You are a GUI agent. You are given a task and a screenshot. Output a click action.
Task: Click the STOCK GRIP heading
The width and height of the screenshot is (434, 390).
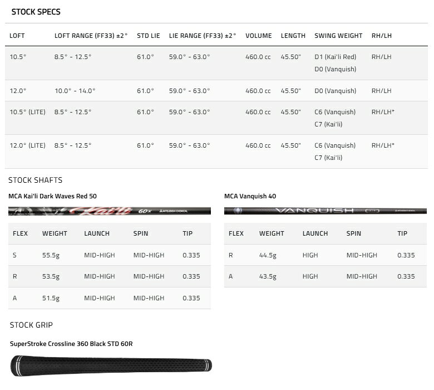pos(31,325)
